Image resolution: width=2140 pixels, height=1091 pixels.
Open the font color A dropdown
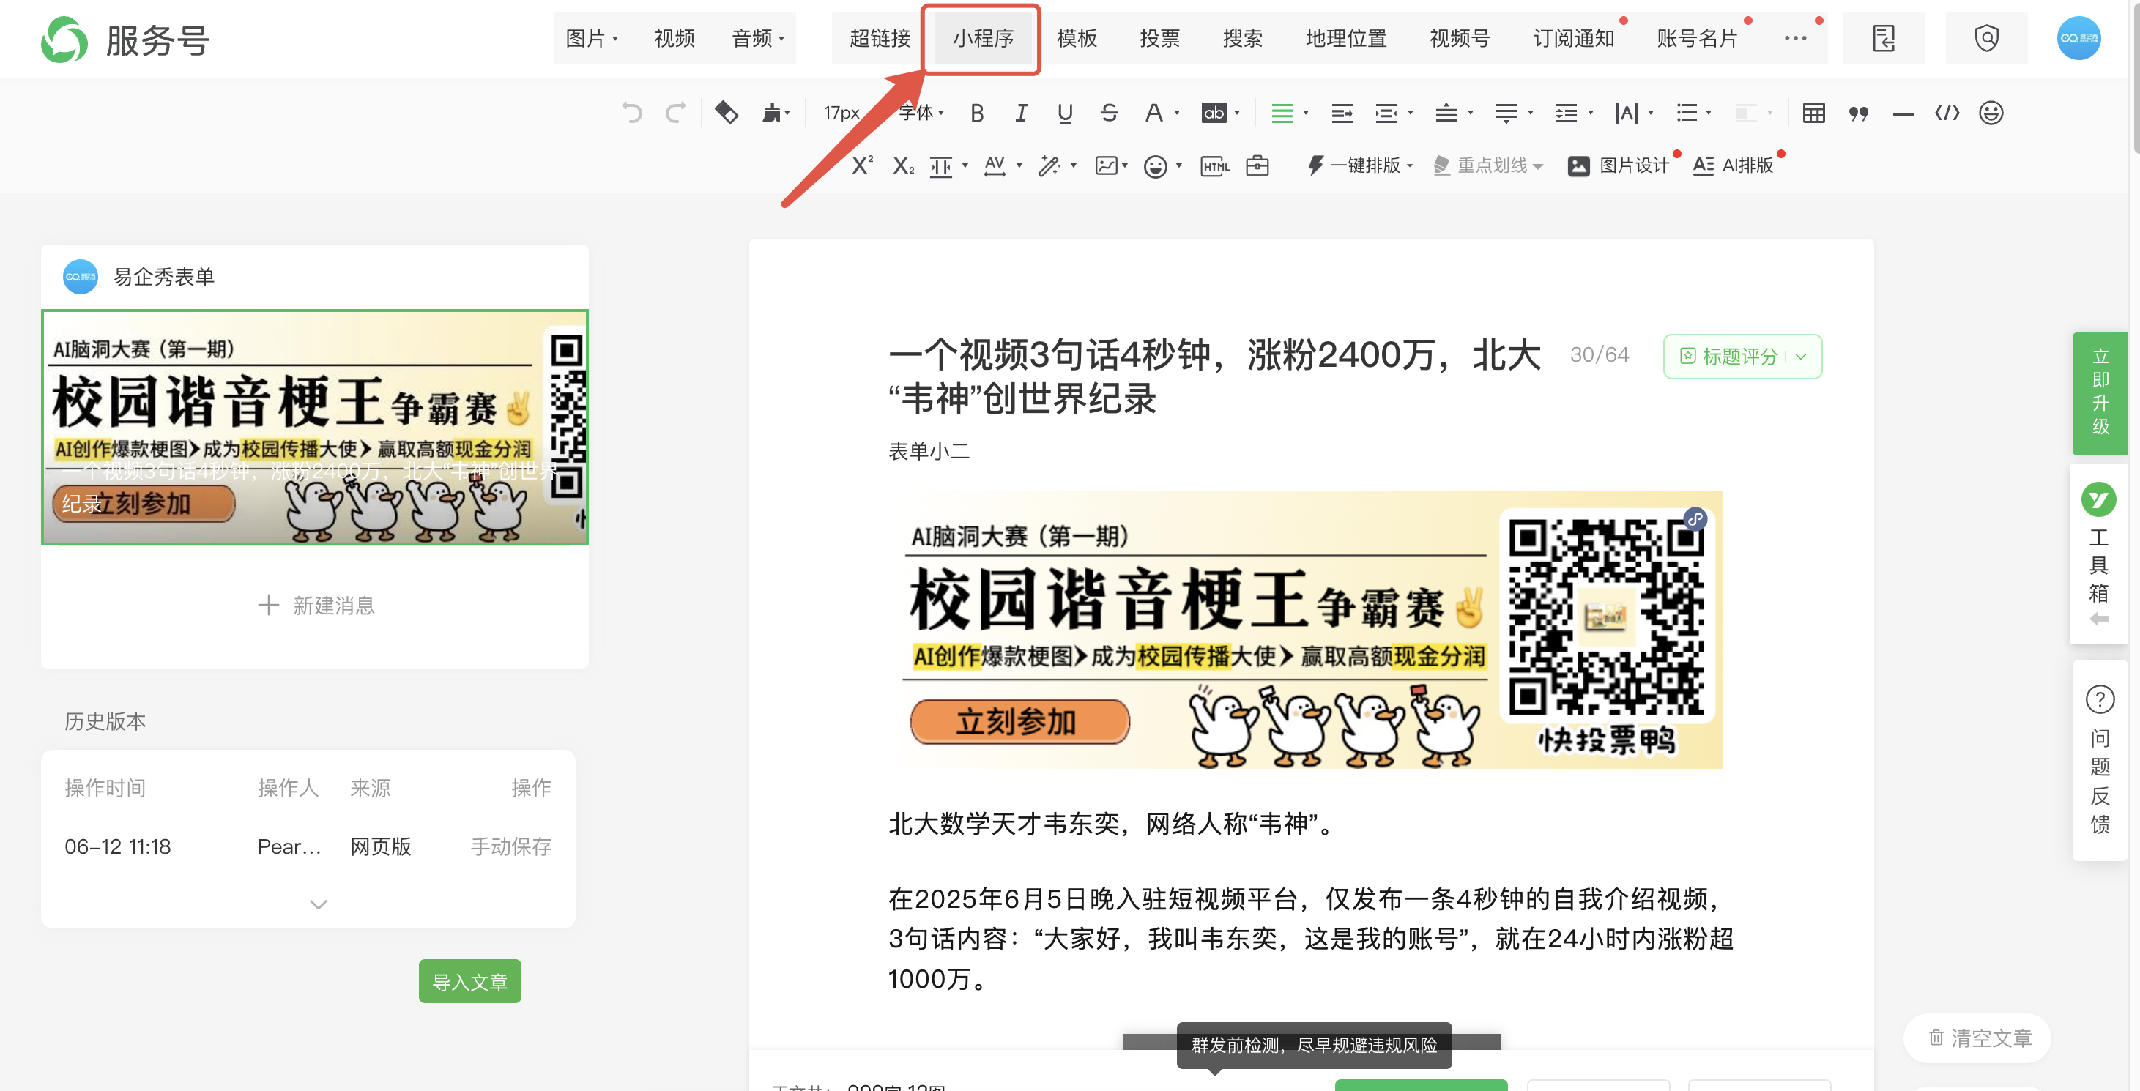pyautogui.click(x=1162, y=113)
